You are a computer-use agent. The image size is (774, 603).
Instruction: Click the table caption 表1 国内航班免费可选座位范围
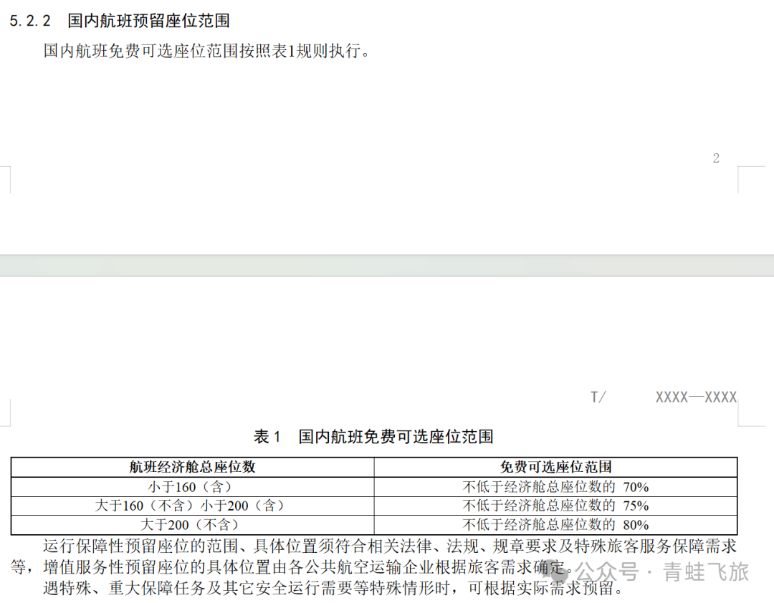(x=373, y=436)
